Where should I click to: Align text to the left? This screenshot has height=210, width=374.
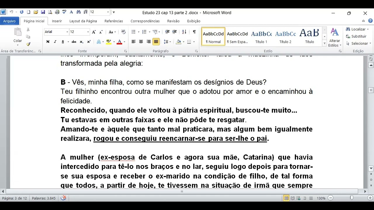[134, 42]
